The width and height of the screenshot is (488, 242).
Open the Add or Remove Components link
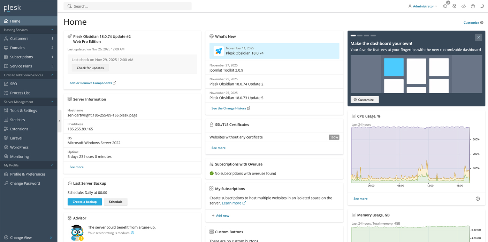[x=91, y=83]
